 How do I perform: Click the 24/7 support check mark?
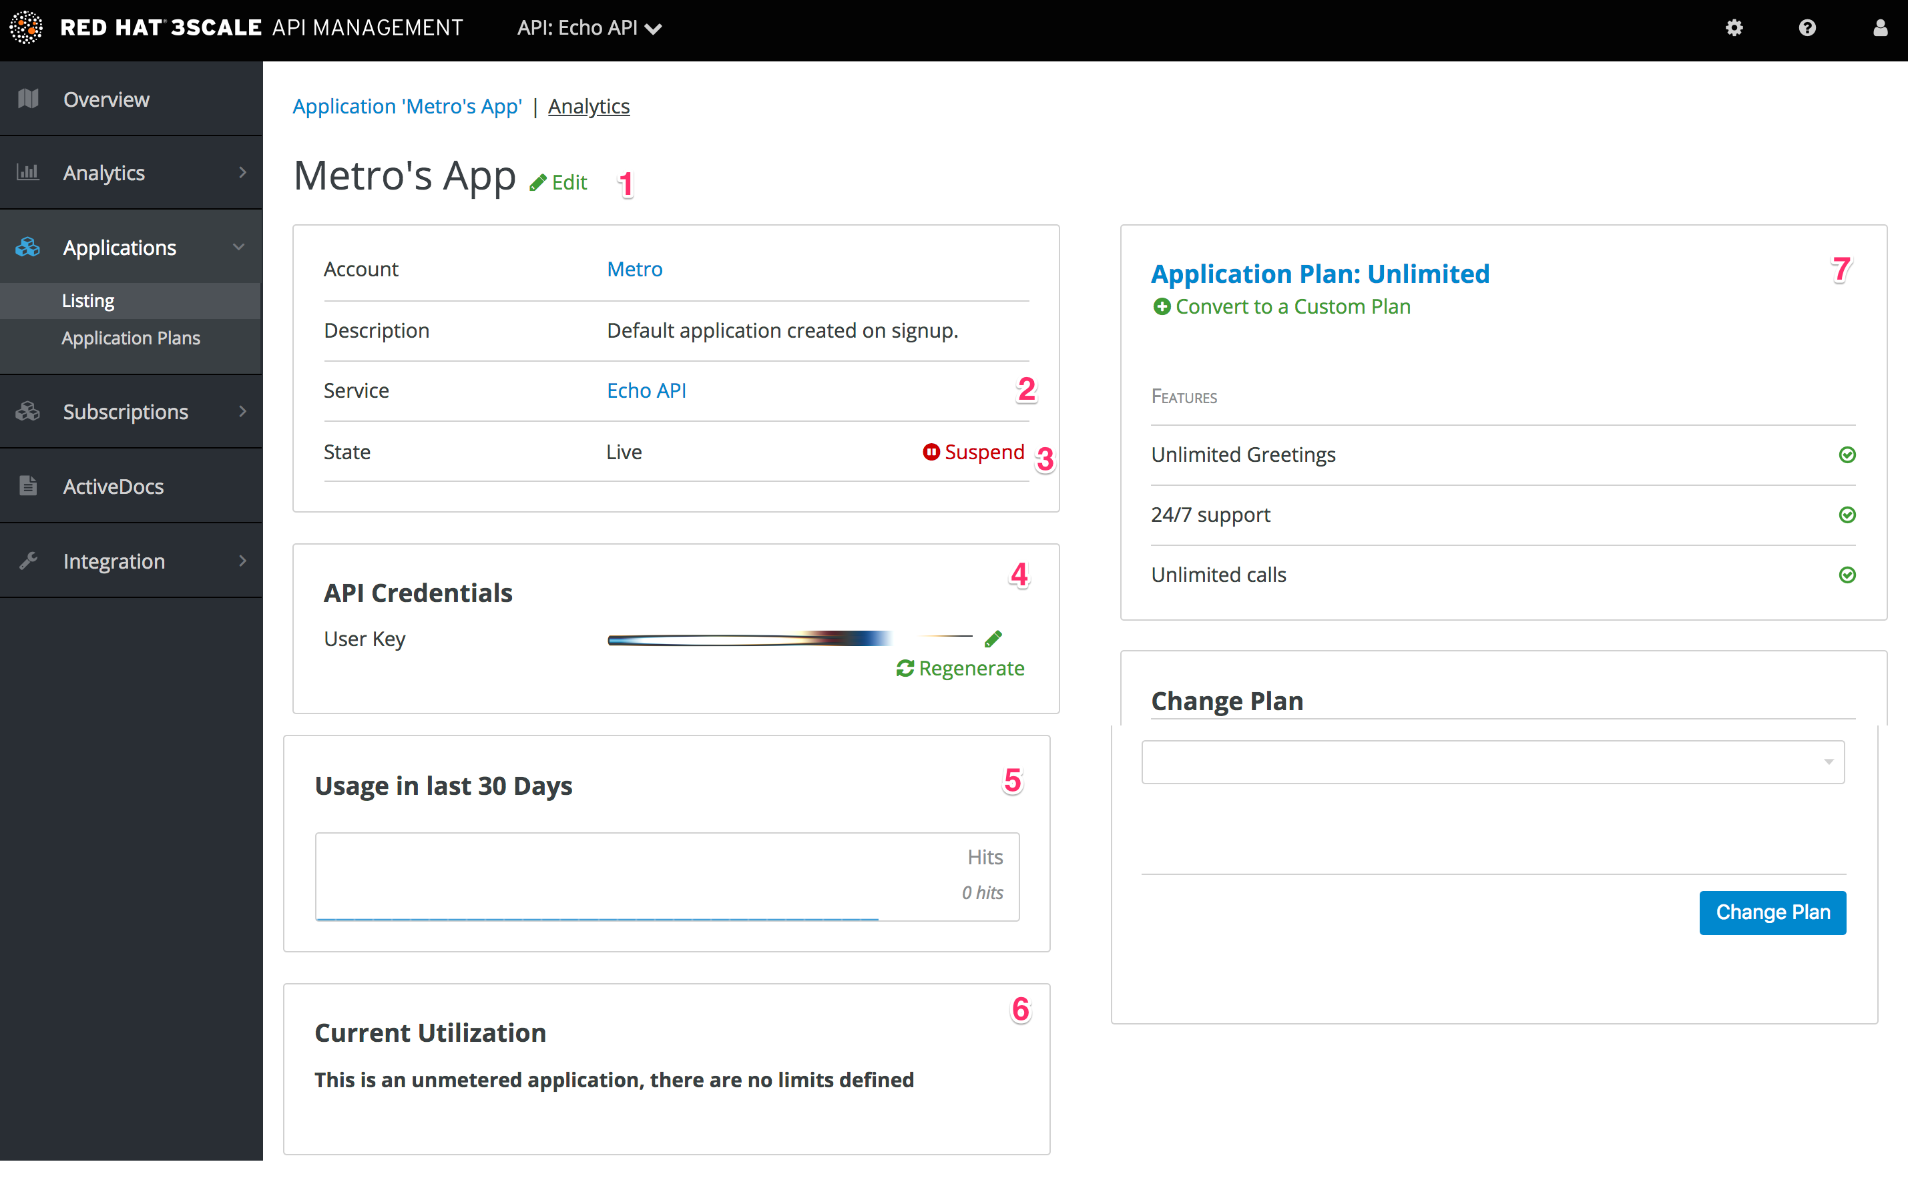pos(1847,515)
